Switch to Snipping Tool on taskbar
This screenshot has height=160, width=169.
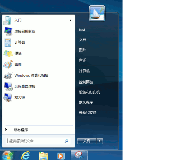coord(79,155)
